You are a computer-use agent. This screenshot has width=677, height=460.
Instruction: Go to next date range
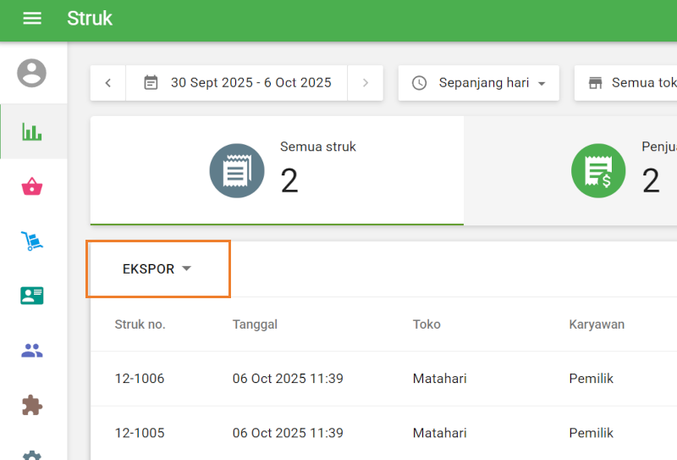366,83
